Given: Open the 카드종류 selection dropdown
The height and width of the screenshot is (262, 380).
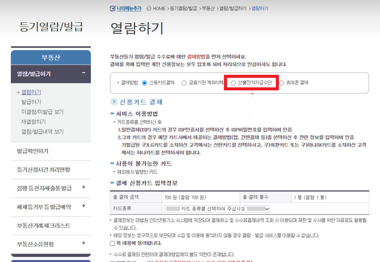Looking at the screenshot, I should coord(217,209).
